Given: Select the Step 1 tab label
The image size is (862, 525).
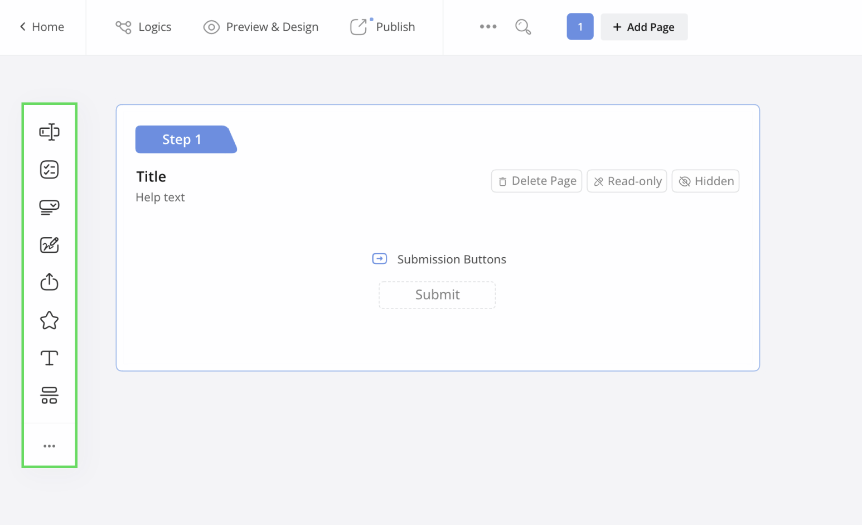Looking at the screenshot, I should pos(186,139).
